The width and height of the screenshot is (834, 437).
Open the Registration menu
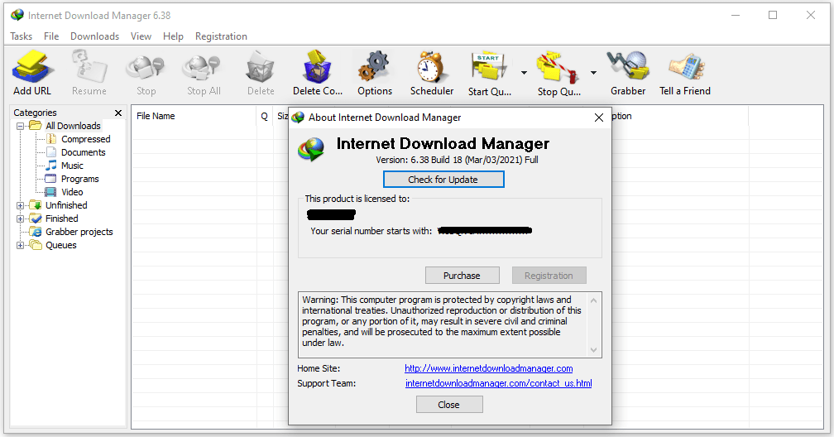point(221,36)
